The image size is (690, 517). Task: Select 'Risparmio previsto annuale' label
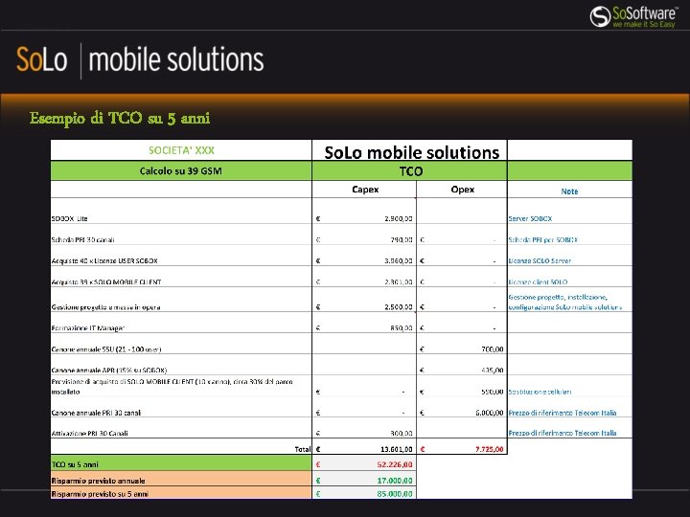(98, 481)
